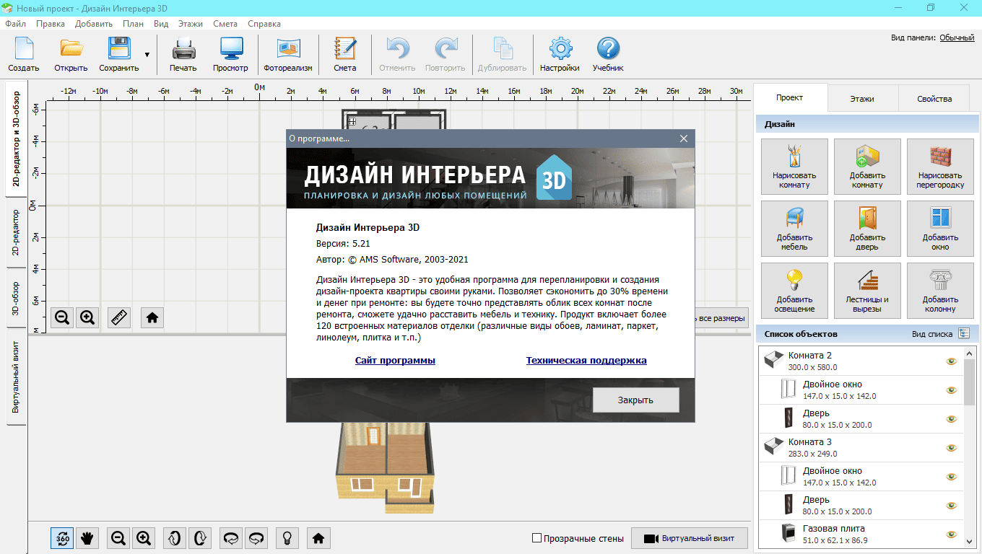Select Комната 2 in object list
This screenshot has height=554, width=982.
(x=861, y=361)
